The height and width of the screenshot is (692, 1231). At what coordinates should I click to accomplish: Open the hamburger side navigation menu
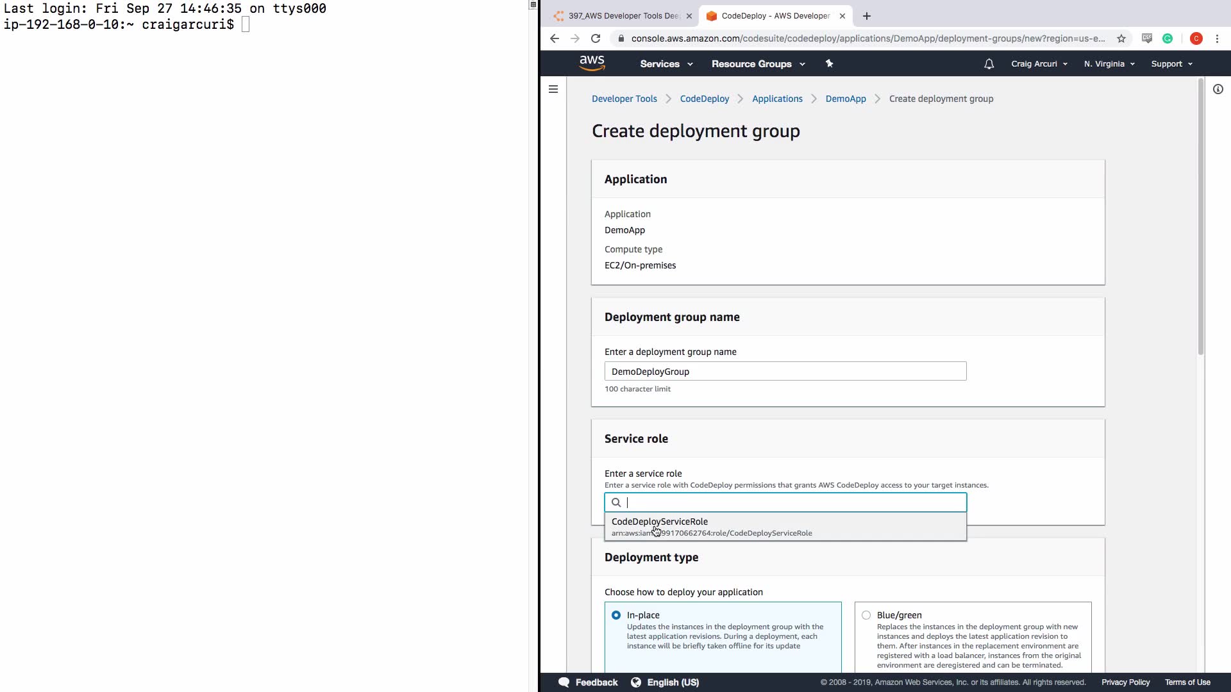(x=553, y=89)
